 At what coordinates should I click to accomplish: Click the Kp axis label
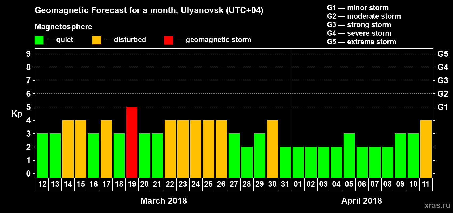click(x=17, y=114)
